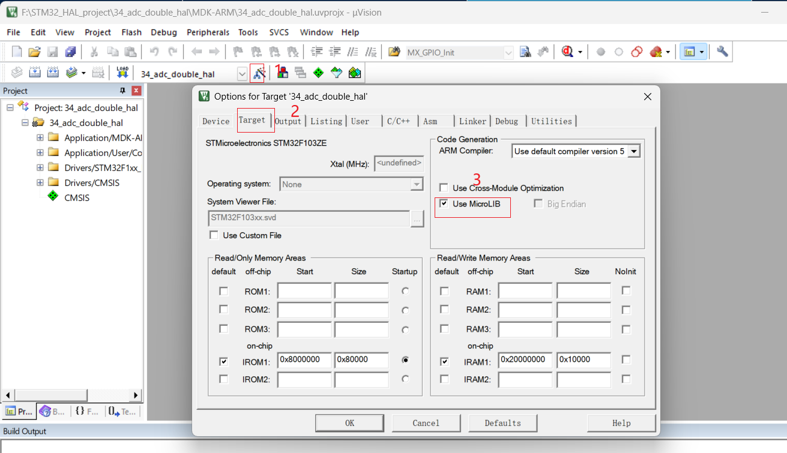
Task: Open the Operating system dropdown
Action: (x=417, y=184)
